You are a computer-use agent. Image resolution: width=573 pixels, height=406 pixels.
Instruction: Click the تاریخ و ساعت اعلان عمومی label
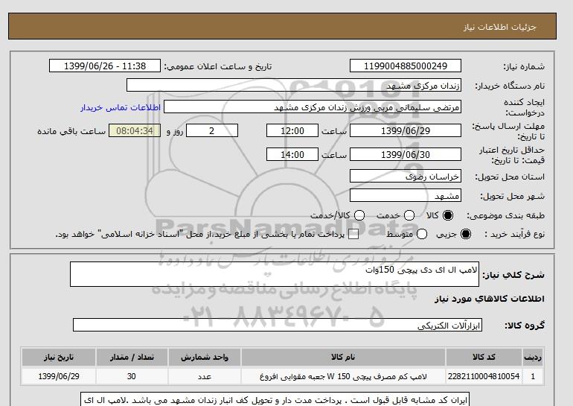[x=218, y=66]
